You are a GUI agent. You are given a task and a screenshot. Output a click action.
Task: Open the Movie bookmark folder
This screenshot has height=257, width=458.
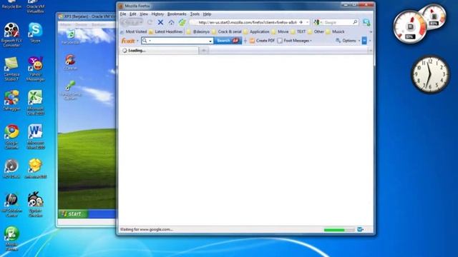[280, 31]
